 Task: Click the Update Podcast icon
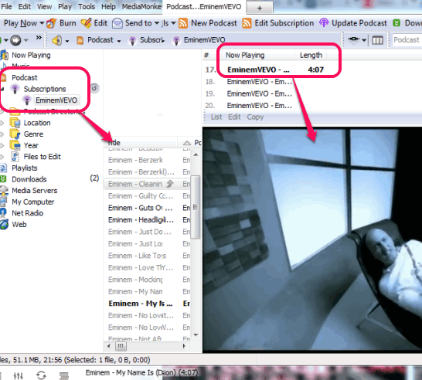(x=324, y=23)
